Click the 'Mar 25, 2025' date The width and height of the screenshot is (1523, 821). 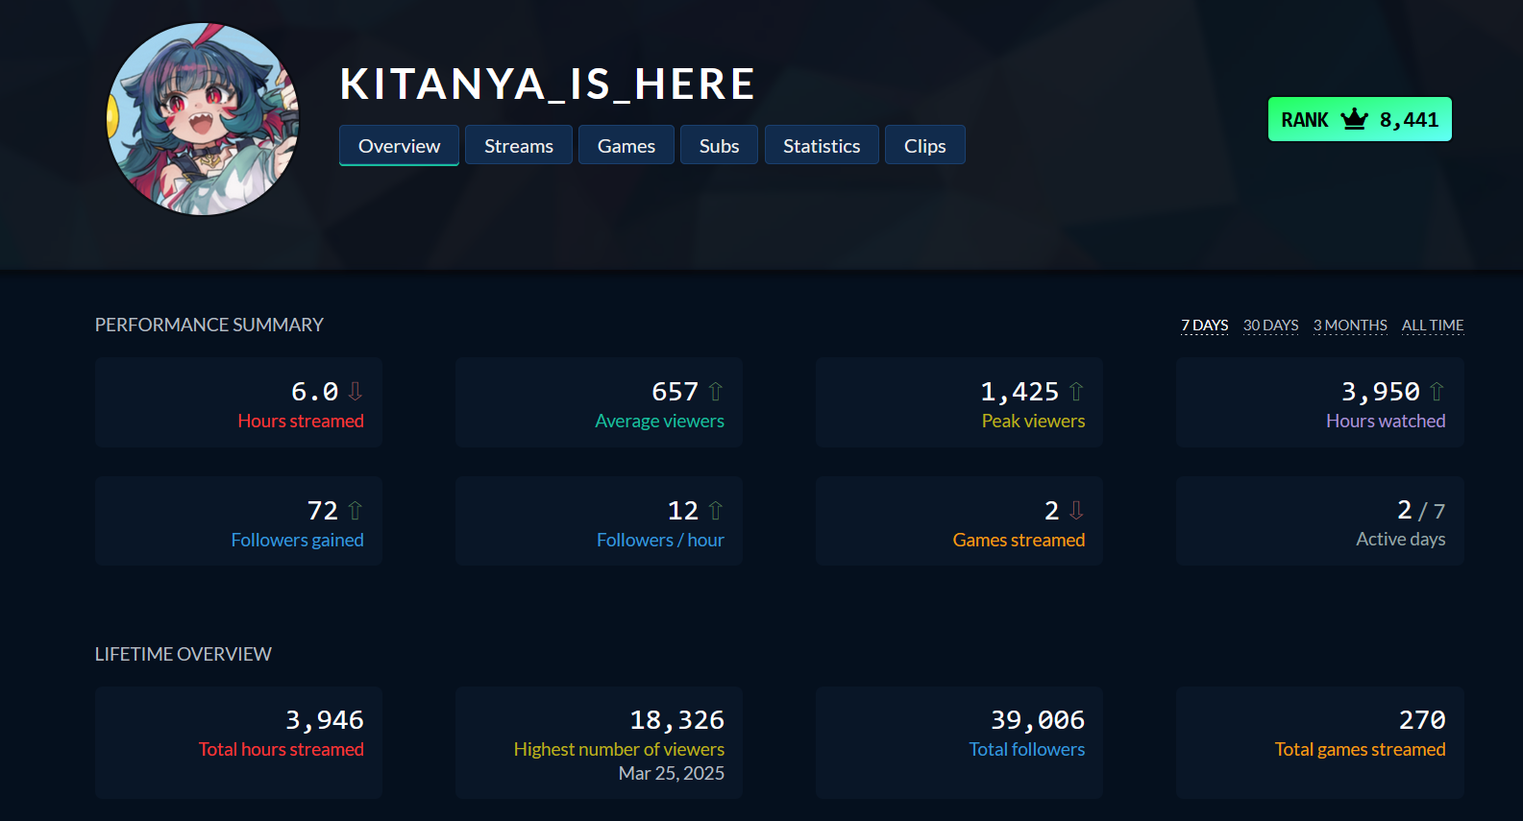(x=672, y=773)
